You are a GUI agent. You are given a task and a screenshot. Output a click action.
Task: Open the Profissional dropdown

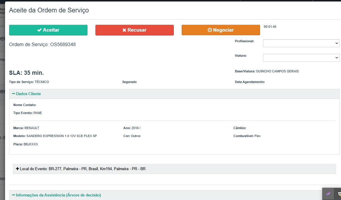pyautogui.click(x=301, y=43)
